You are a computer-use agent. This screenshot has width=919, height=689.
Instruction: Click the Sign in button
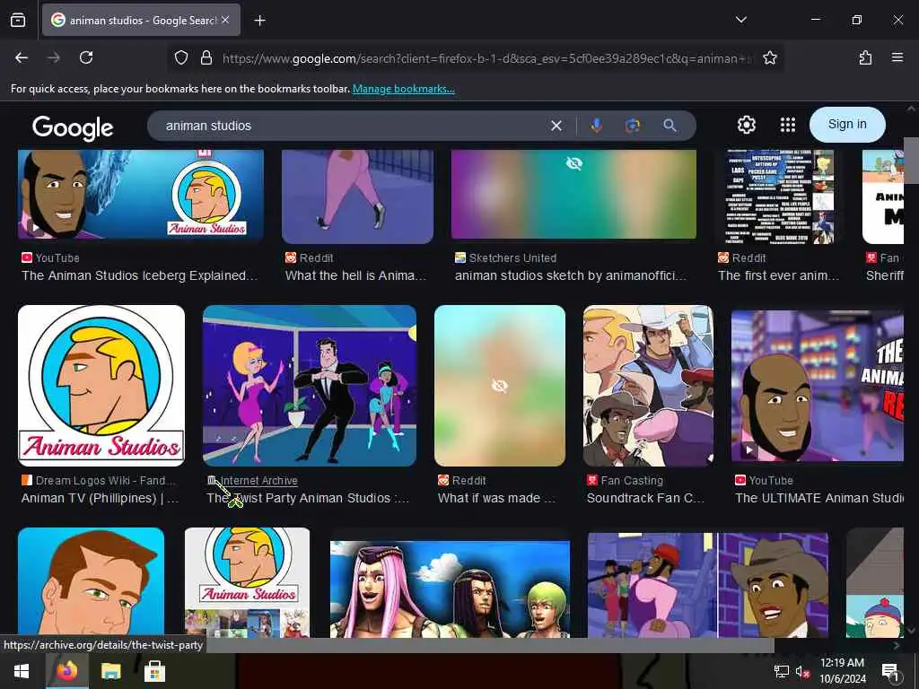pos(847,124)
